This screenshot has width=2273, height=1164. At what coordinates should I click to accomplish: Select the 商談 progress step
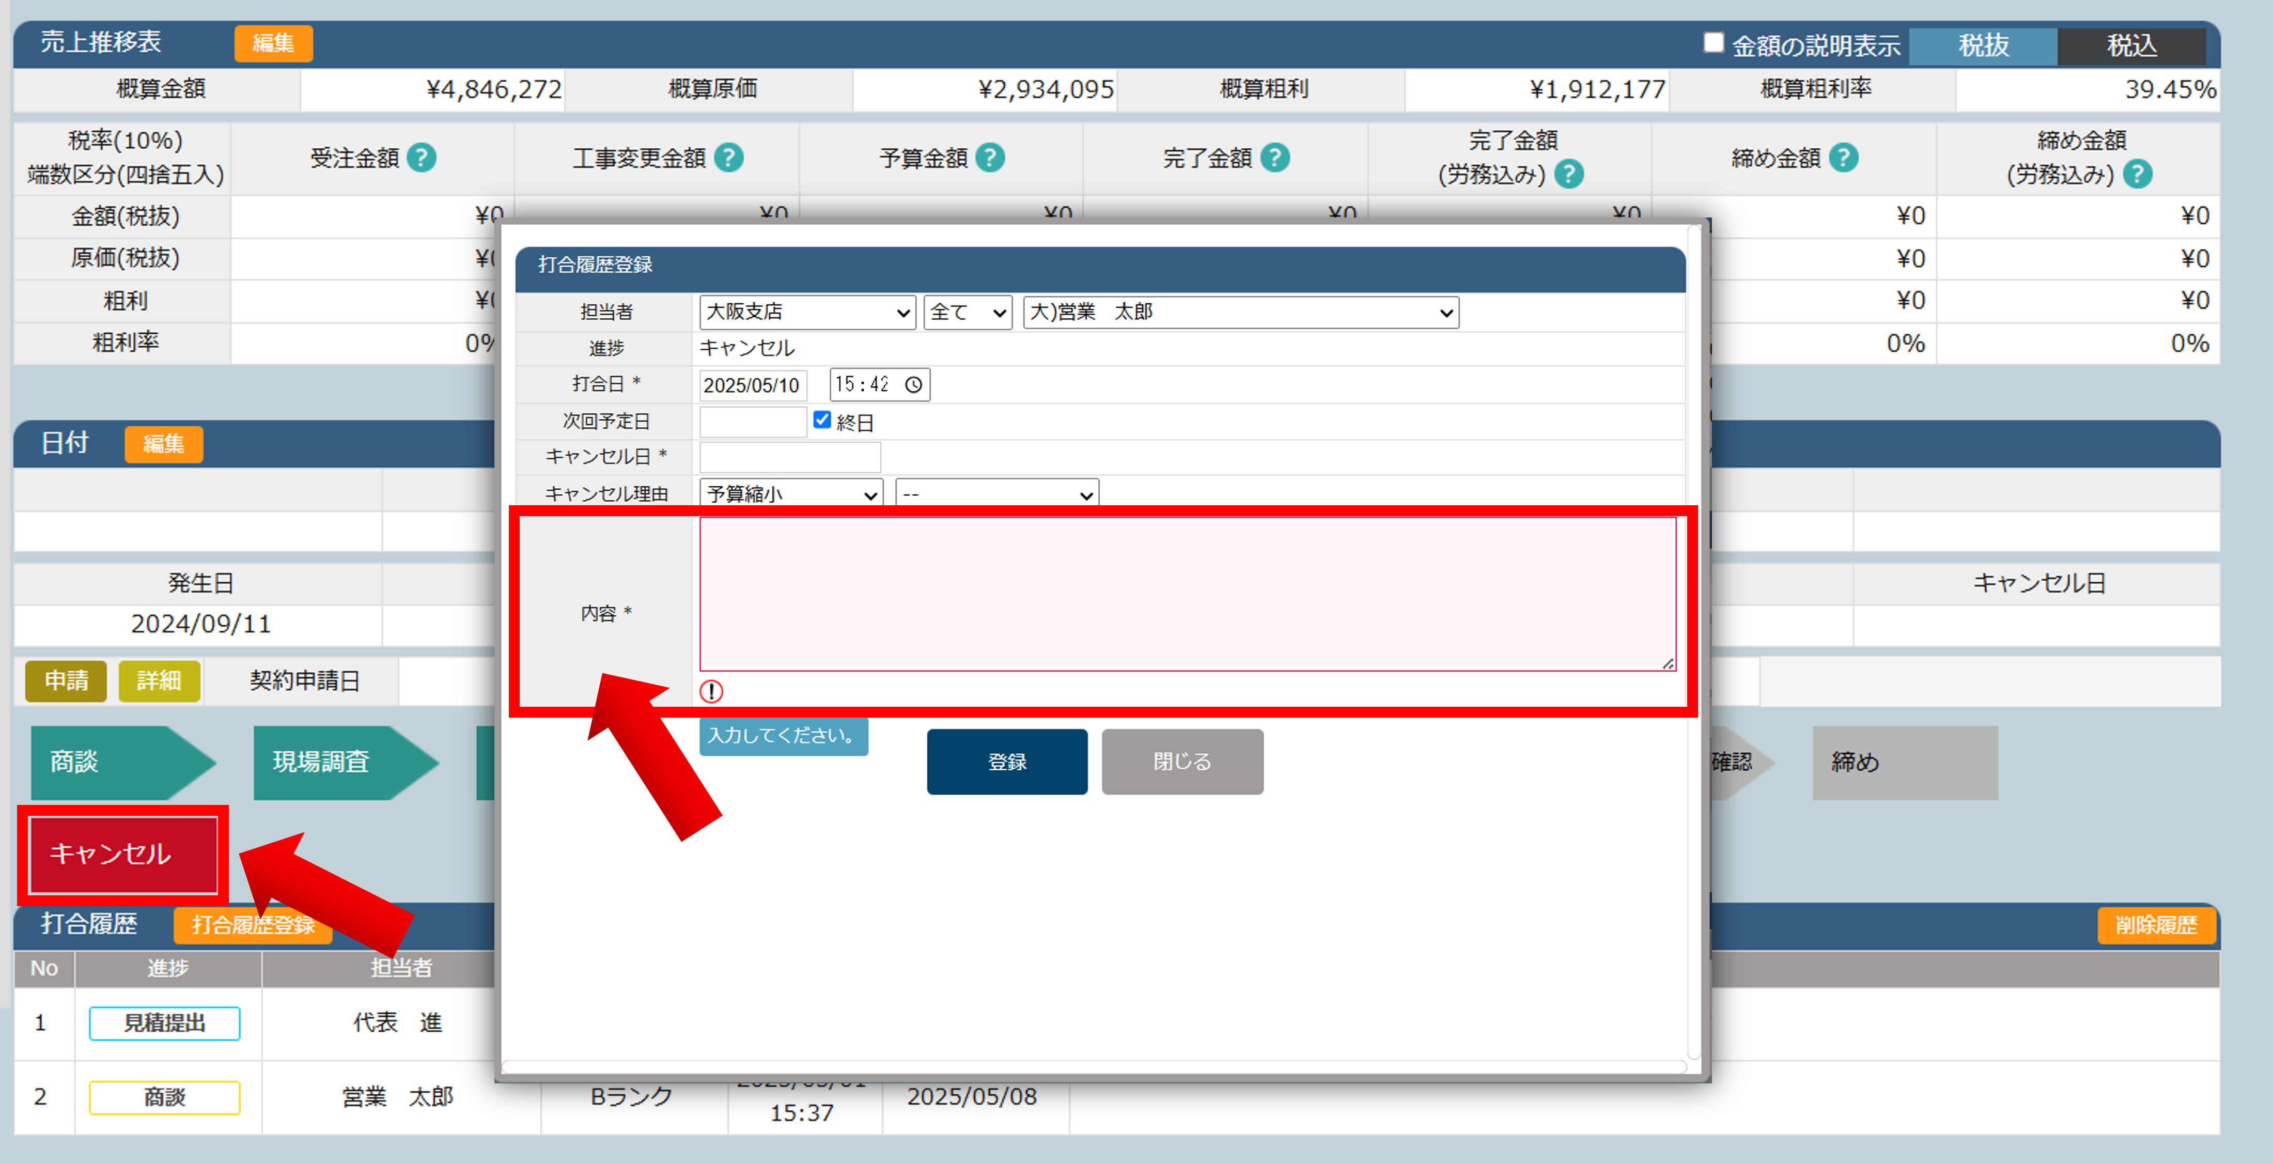tap(122, 763)
